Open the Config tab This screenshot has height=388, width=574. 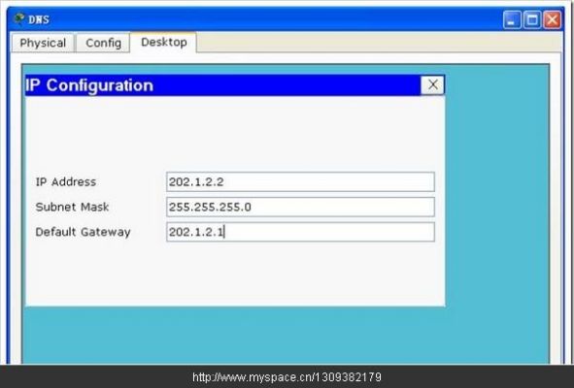click(103, 43)
